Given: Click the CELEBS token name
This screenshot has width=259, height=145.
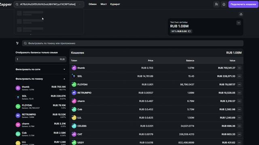Looking at the screenshot, I should (82, 126).
